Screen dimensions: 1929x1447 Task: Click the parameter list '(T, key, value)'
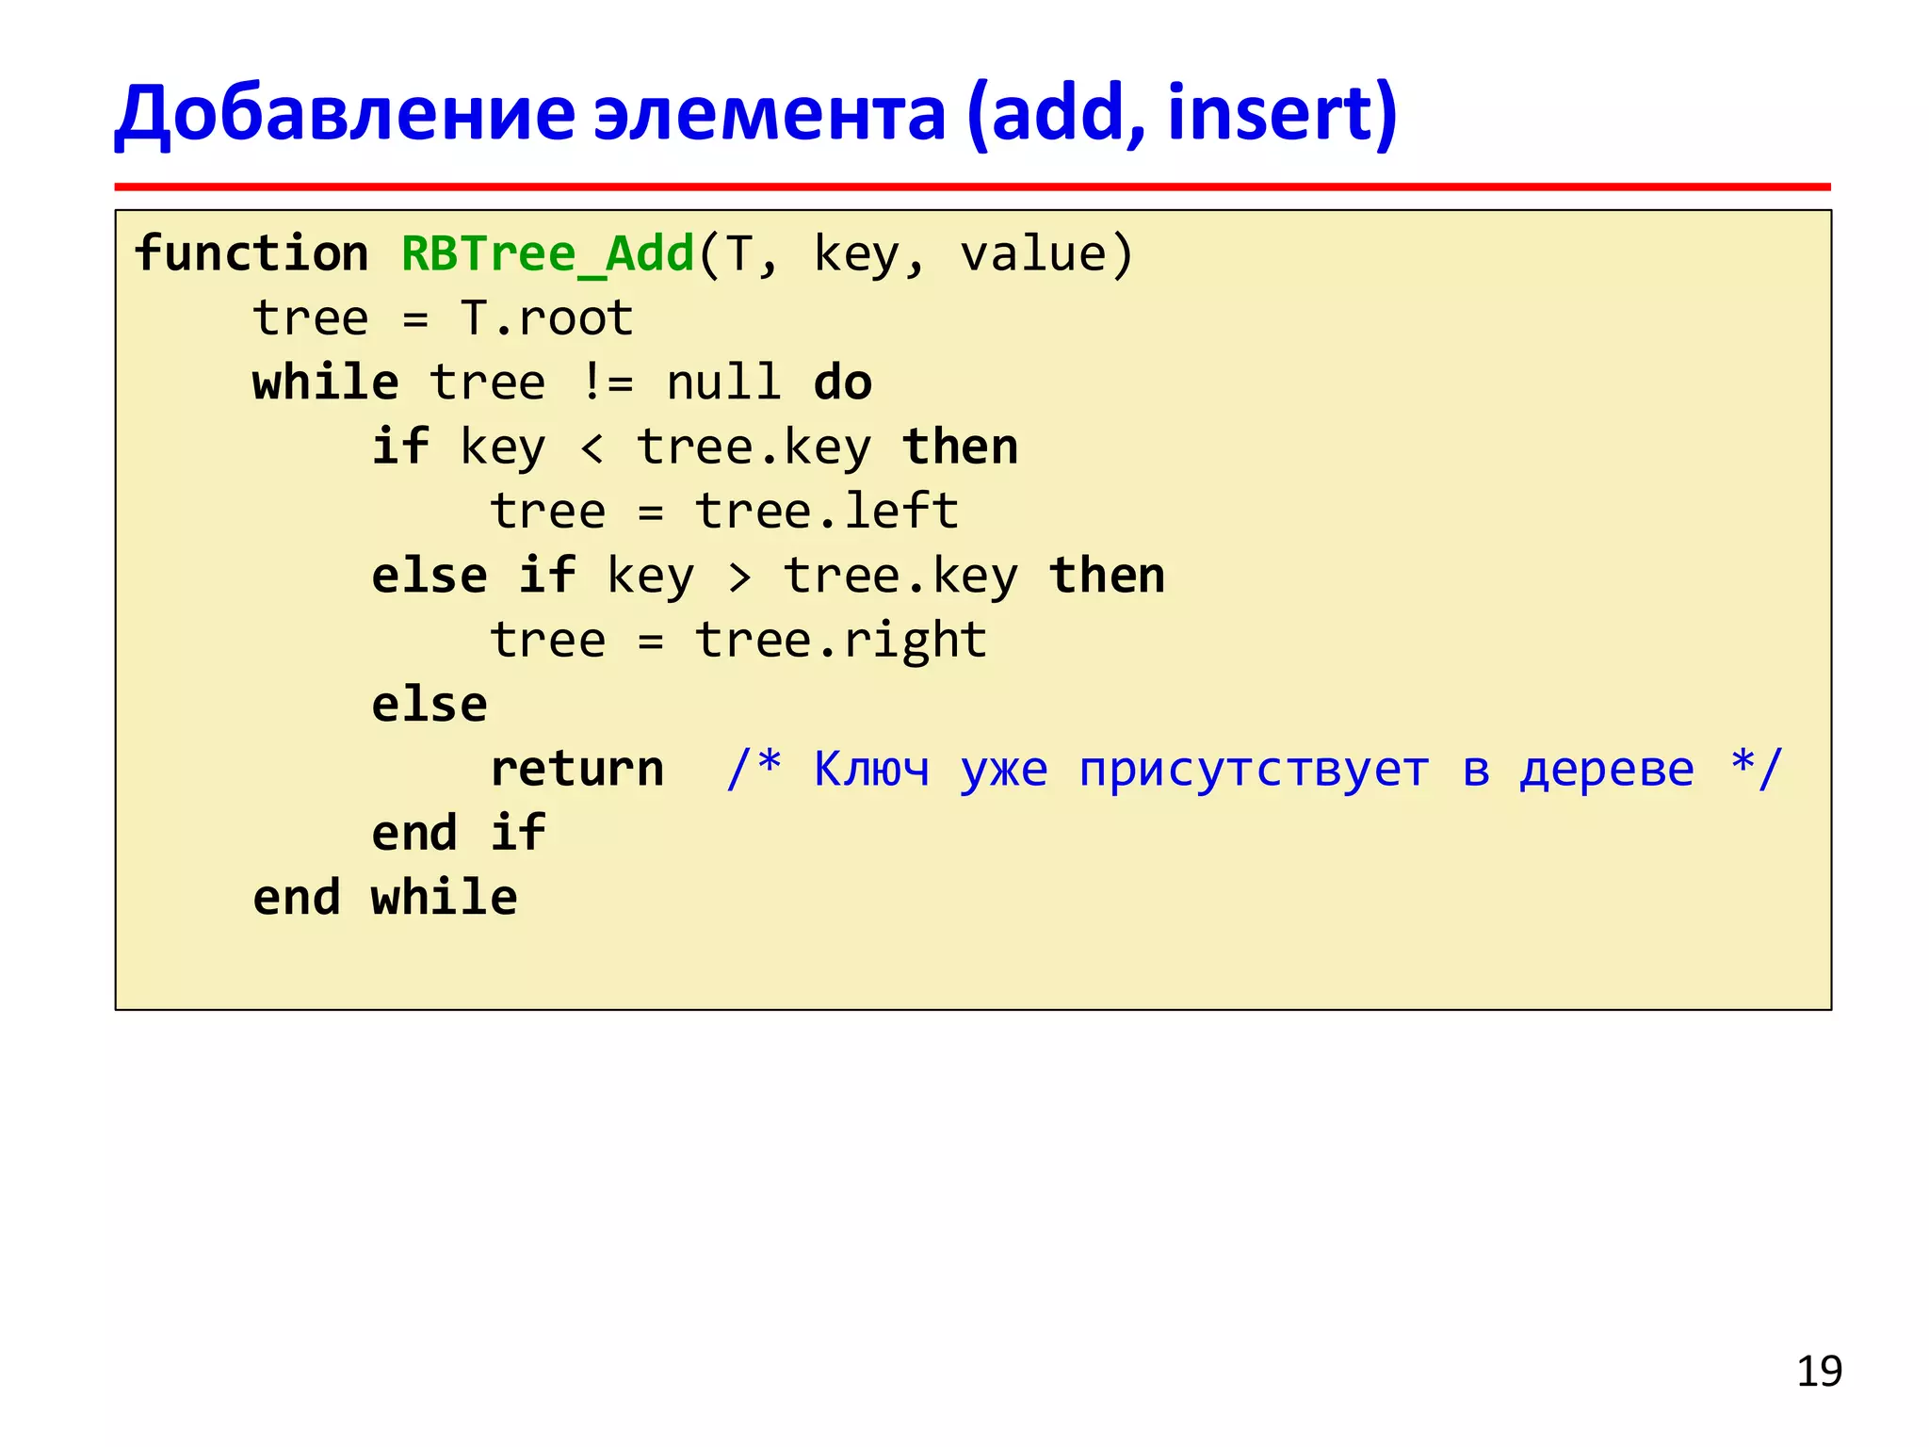coord(916,255)
